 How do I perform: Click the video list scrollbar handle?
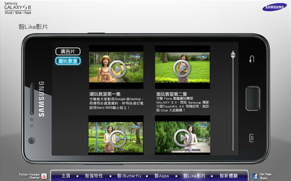[x=233, y=55]
